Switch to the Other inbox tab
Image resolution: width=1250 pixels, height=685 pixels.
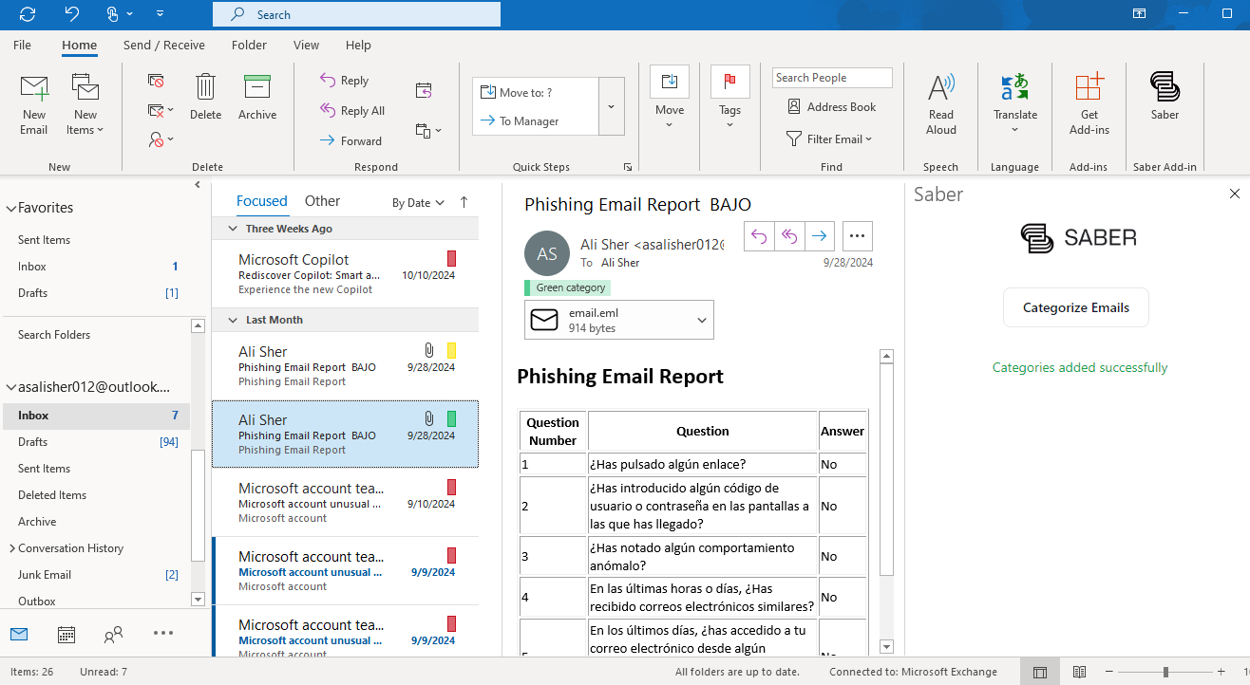[322, 201]
